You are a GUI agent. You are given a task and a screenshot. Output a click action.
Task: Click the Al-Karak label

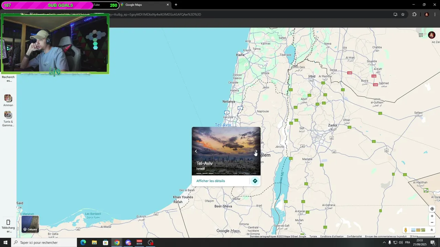[x=300, y=211]
